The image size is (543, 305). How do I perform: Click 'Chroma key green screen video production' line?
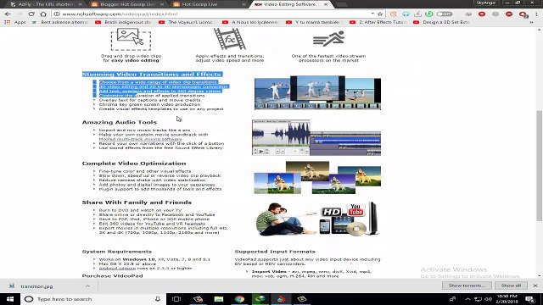[149, 104]
